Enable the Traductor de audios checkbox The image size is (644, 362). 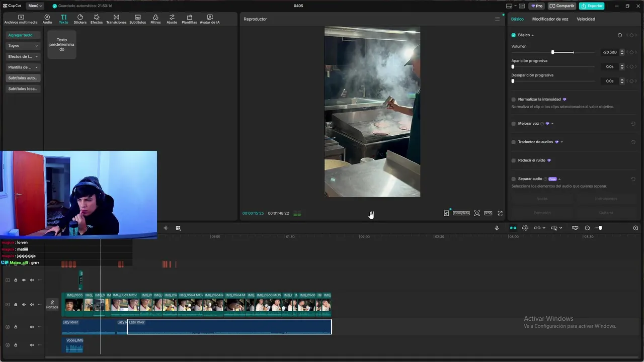click(x=514, y=142)
